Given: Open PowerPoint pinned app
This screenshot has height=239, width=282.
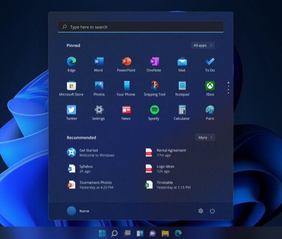Looking at the screenshot, I should [x=126, y=64].
